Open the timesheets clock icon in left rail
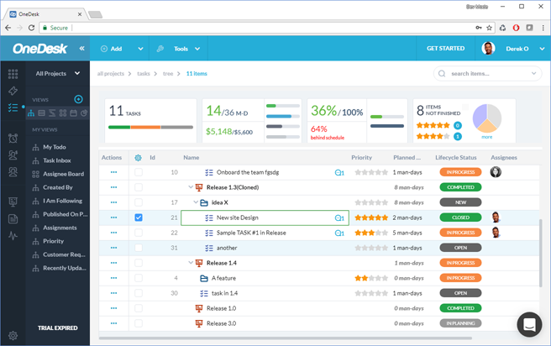 [x=13, y=138]
